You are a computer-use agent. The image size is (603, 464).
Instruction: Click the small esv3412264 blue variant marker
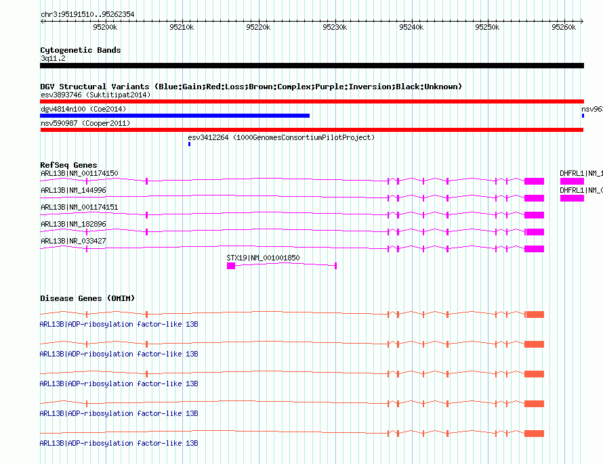coord(189,144)
